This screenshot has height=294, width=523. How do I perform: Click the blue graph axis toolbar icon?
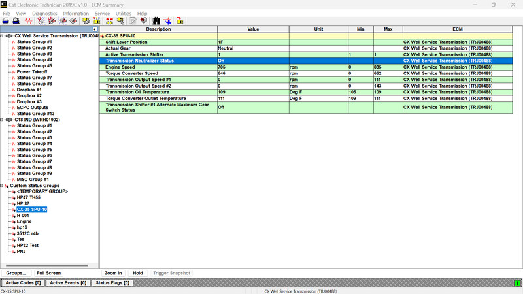click(167, 21)
